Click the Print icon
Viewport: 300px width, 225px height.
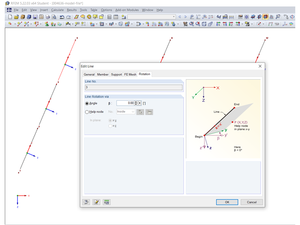tap(48, 17)
